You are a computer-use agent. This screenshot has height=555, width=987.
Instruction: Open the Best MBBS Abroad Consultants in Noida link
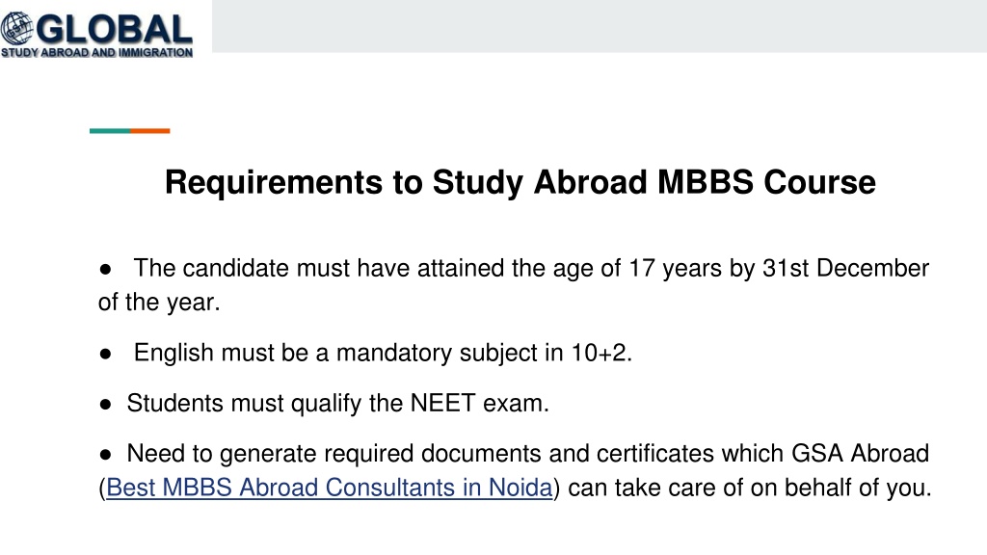[x=330, y=488]
